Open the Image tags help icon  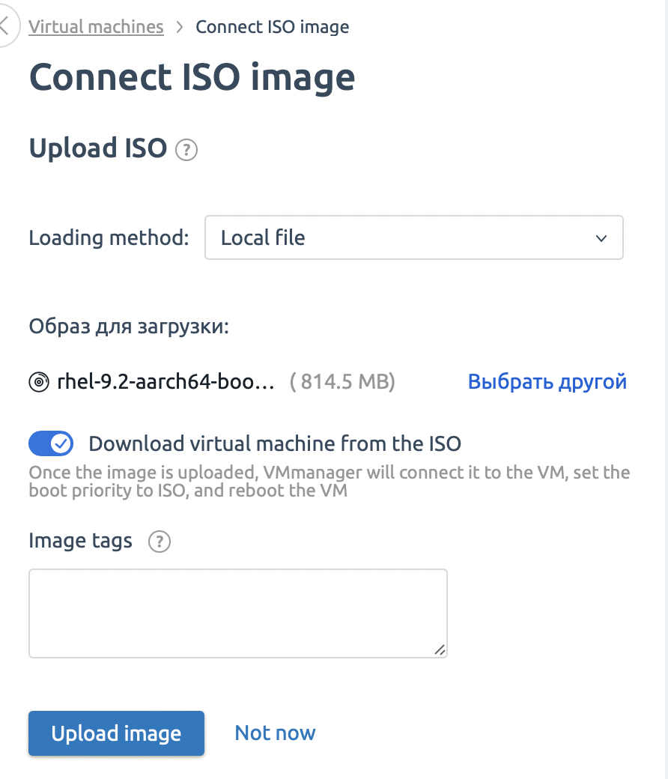pyautogui.click(x=160, y=542)
